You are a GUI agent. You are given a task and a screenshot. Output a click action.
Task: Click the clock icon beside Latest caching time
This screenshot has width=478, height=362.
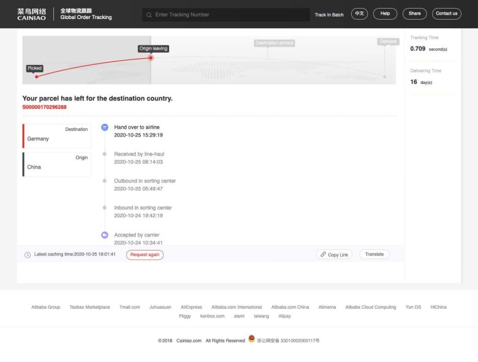[28, 255]
